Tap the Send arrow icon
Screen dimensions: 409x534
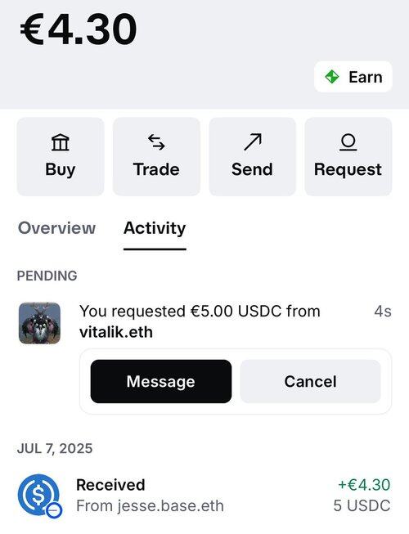[253, 142]
